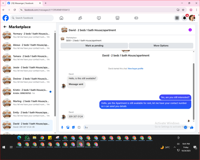Open the Windows Start menu
This screenshot has width=200, height=160.
point(4,147)
